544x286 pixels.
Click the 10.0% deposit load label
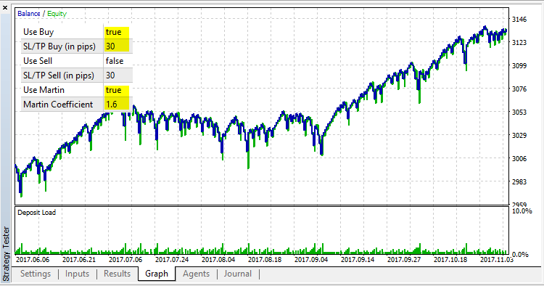(x=522, y=211)
